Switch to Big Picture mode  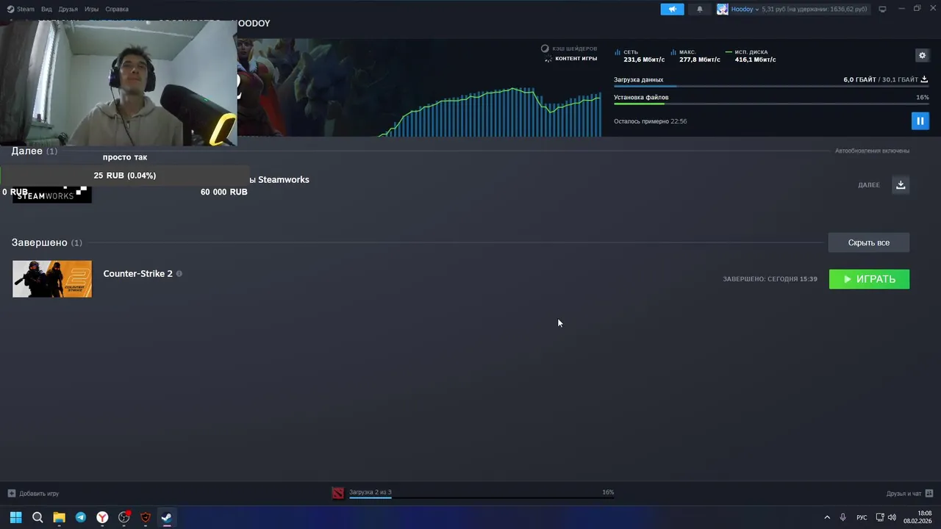(882, 9)
